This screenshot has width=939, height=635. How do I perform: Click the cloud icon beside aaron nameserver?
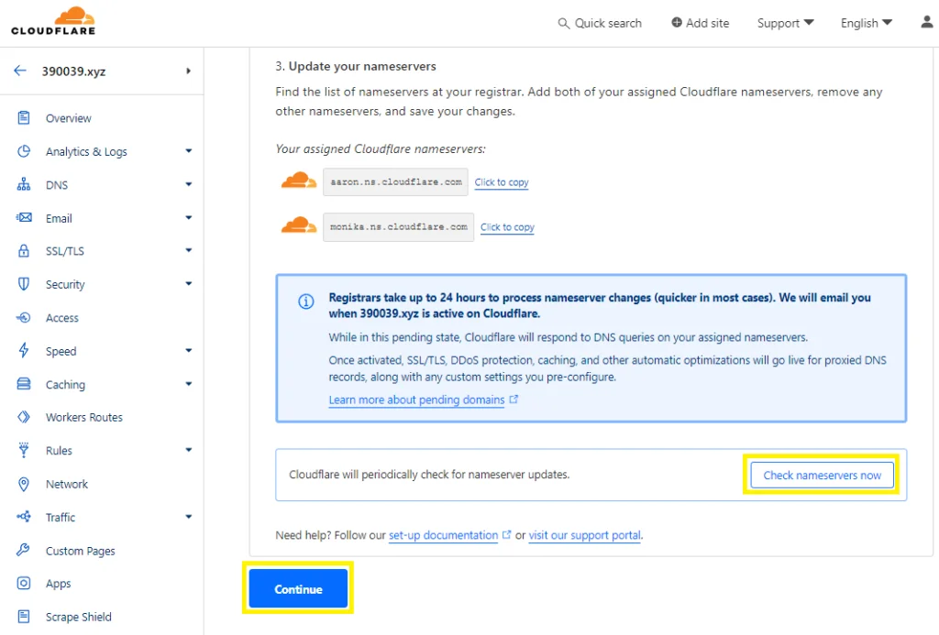tap(299, 181)
